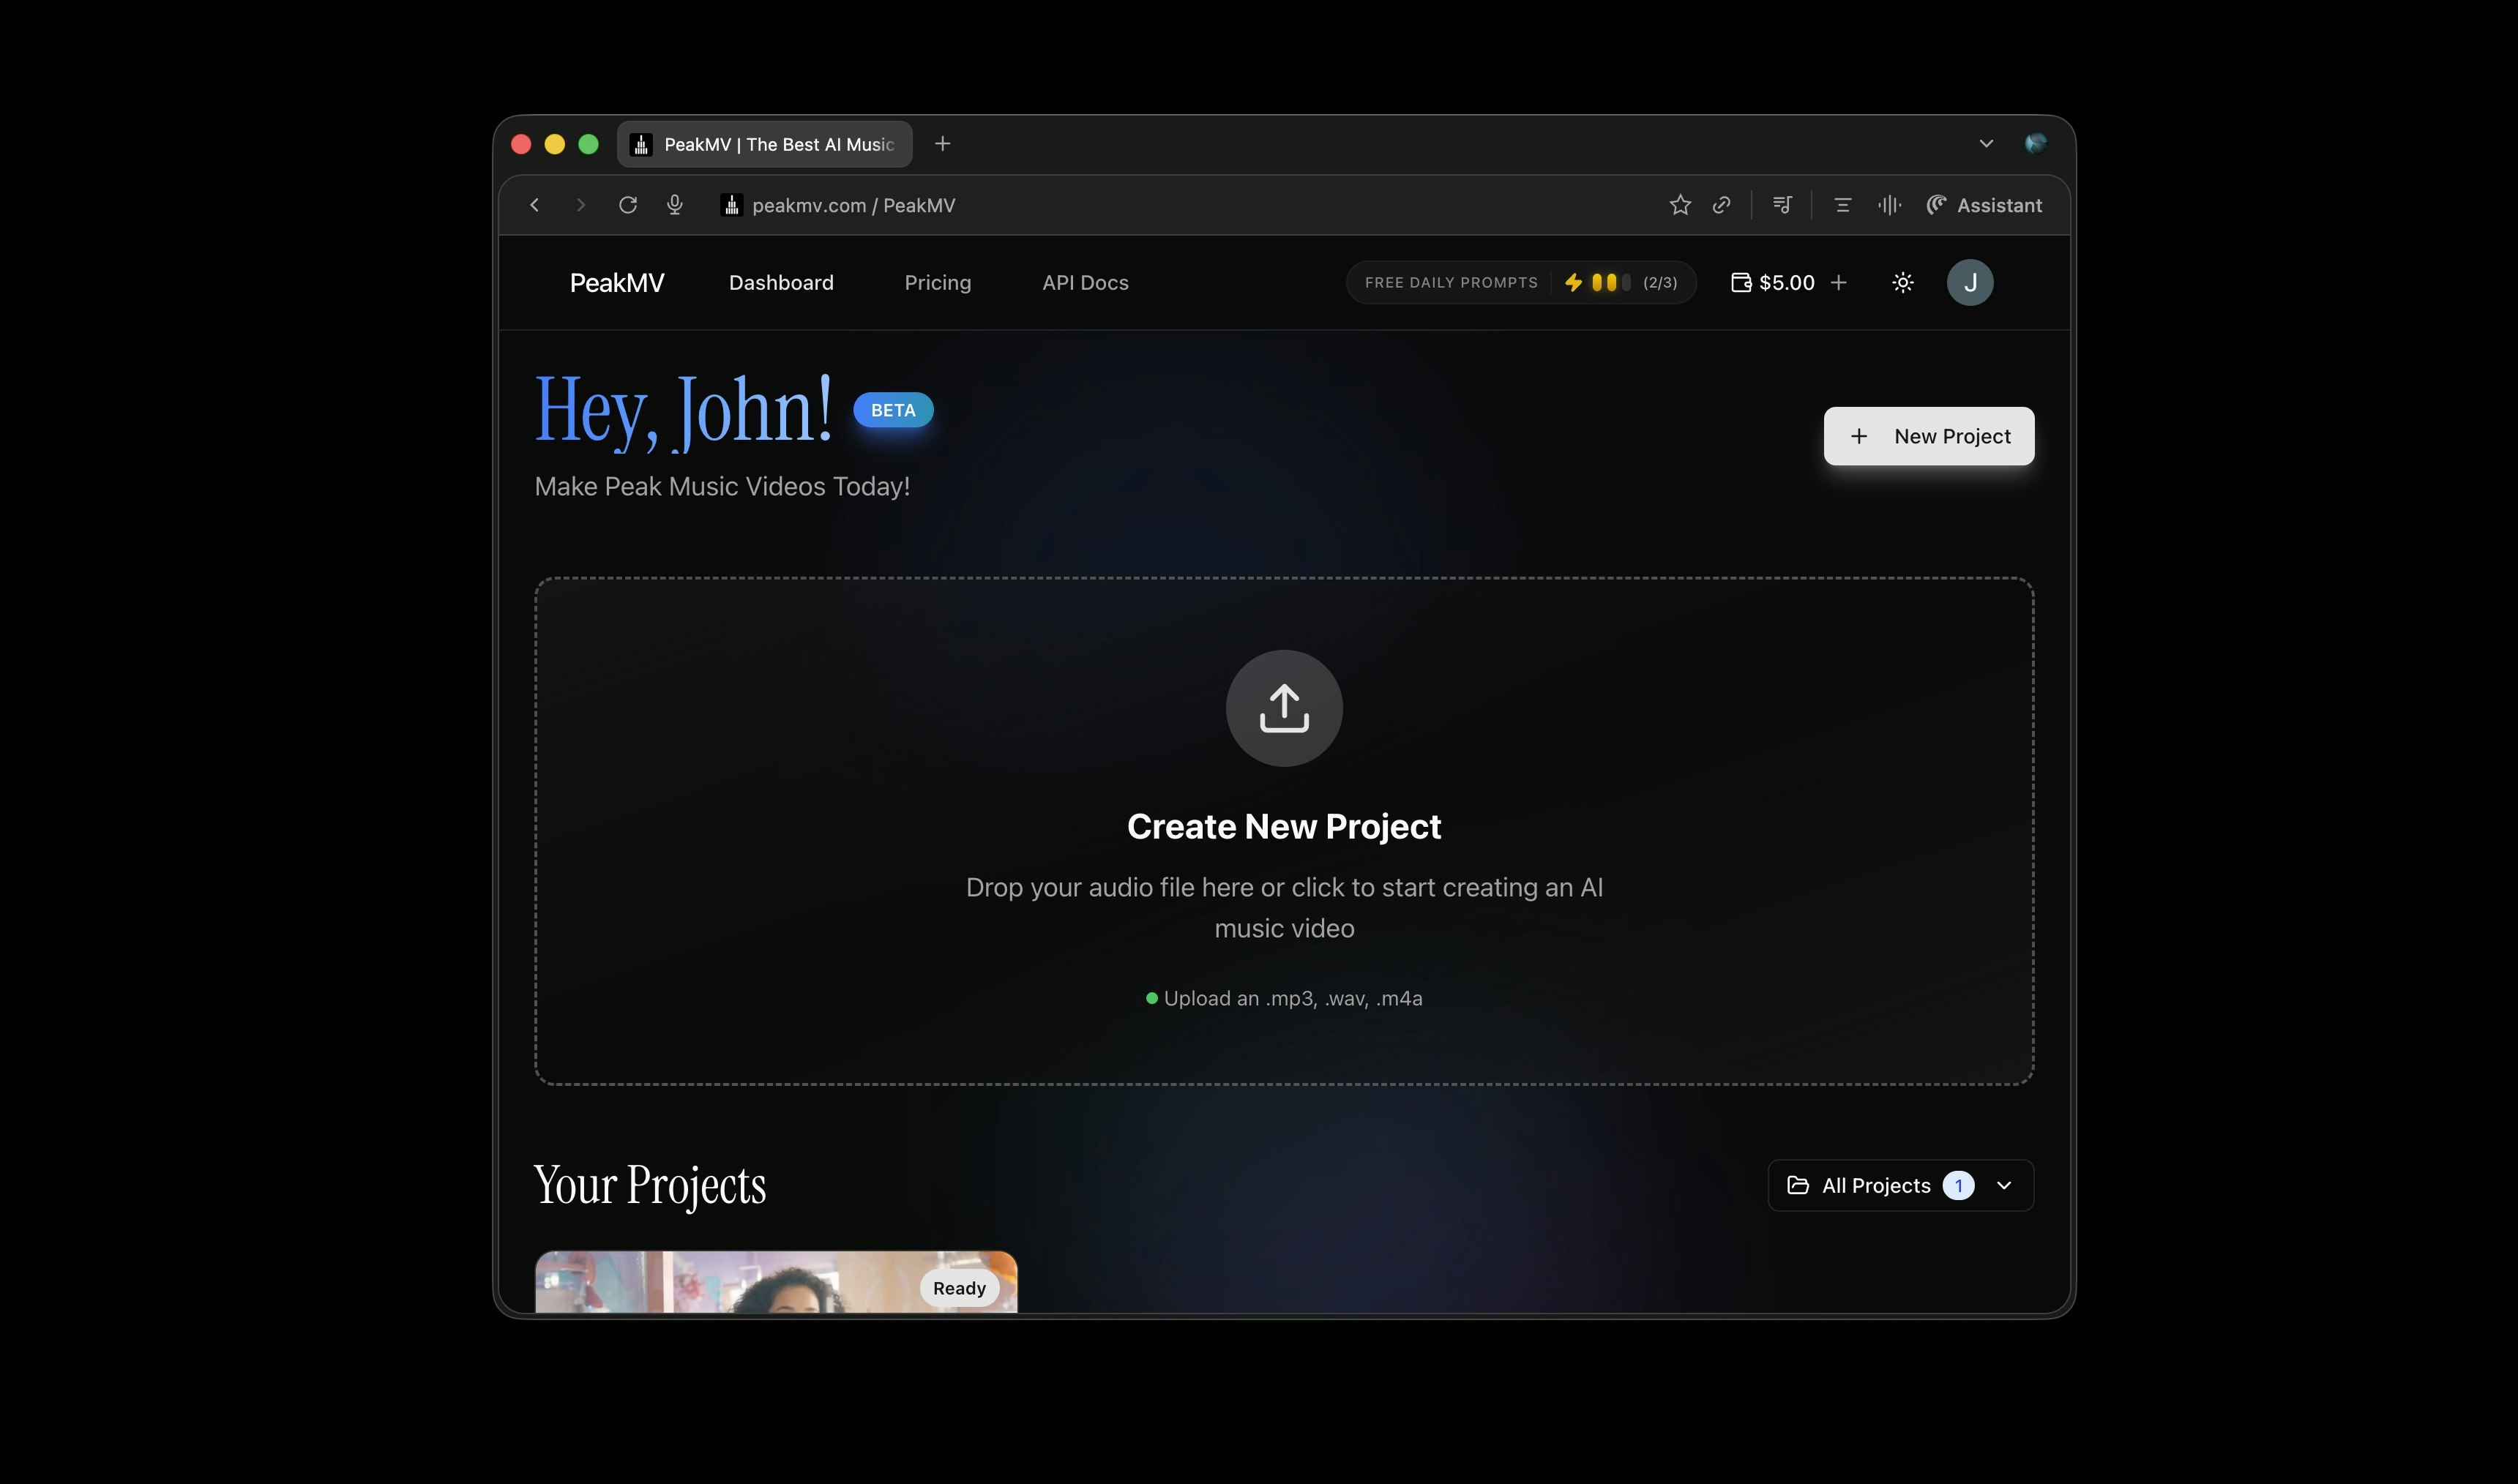Open the Ready project thumbnail

point(775,1283)
